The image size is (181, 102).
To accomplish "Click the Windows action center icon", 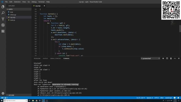I will click(x=179, y=101).
